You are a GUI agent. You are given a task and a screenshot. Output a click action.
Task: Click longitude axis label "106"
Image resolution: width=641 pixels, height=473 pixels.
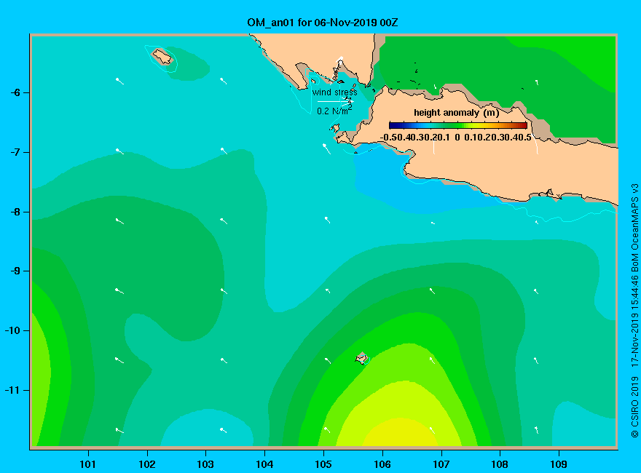382,464
